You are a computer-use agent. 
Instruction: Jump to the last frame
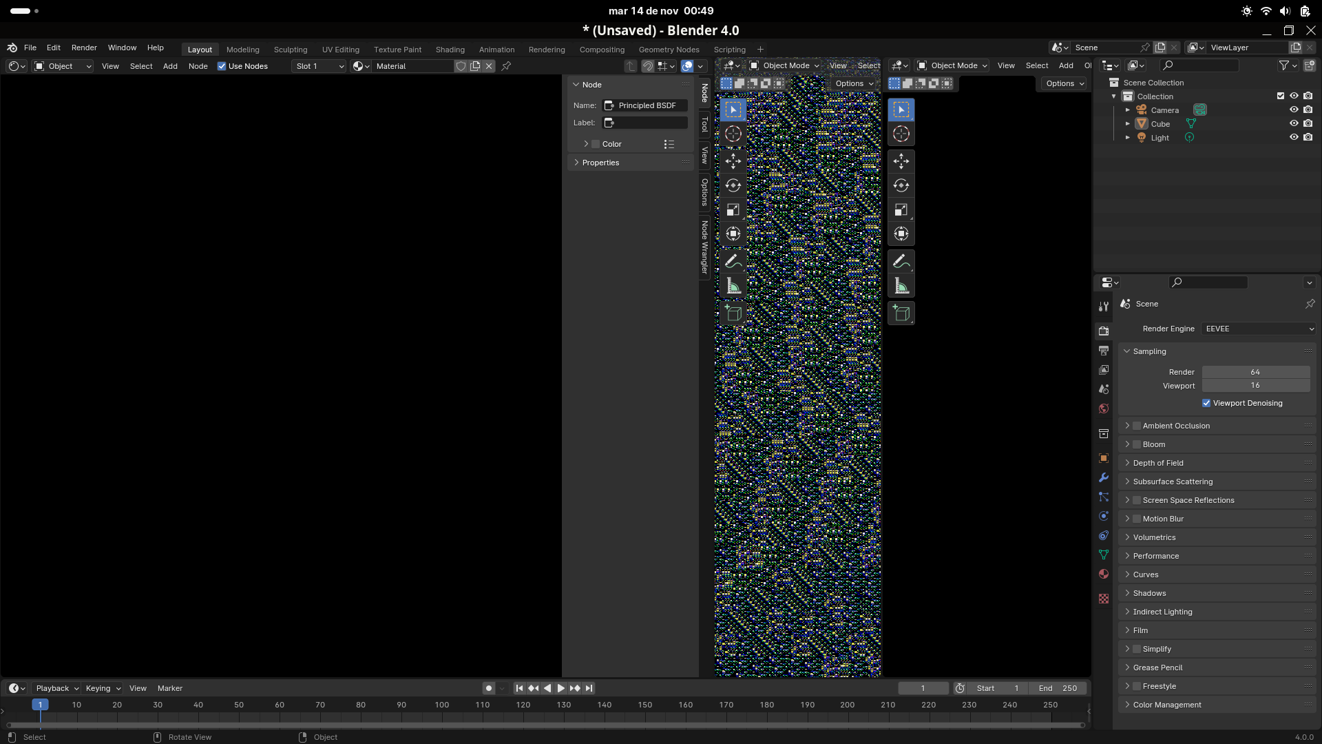(x=589, y=688)
